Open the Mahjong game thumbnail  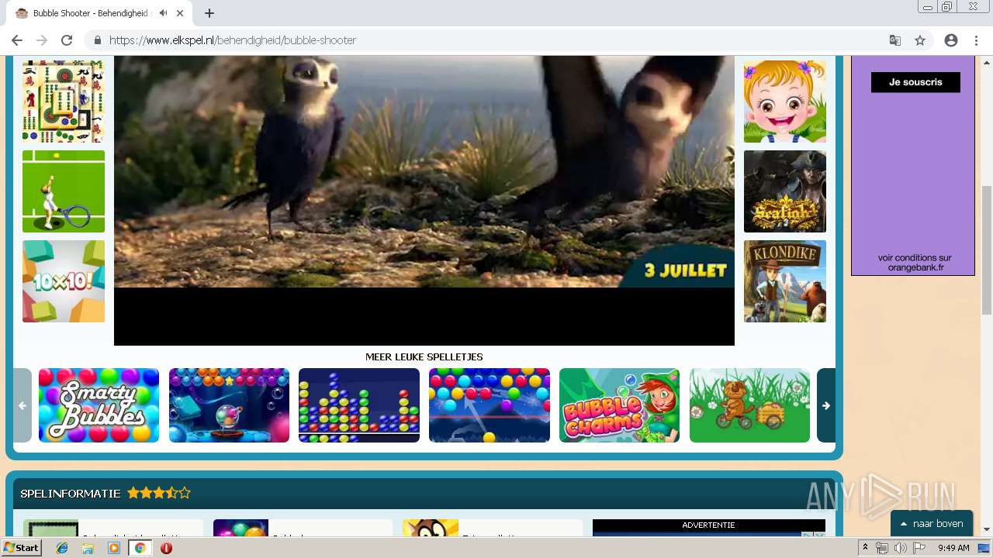[x=64, y=101]
